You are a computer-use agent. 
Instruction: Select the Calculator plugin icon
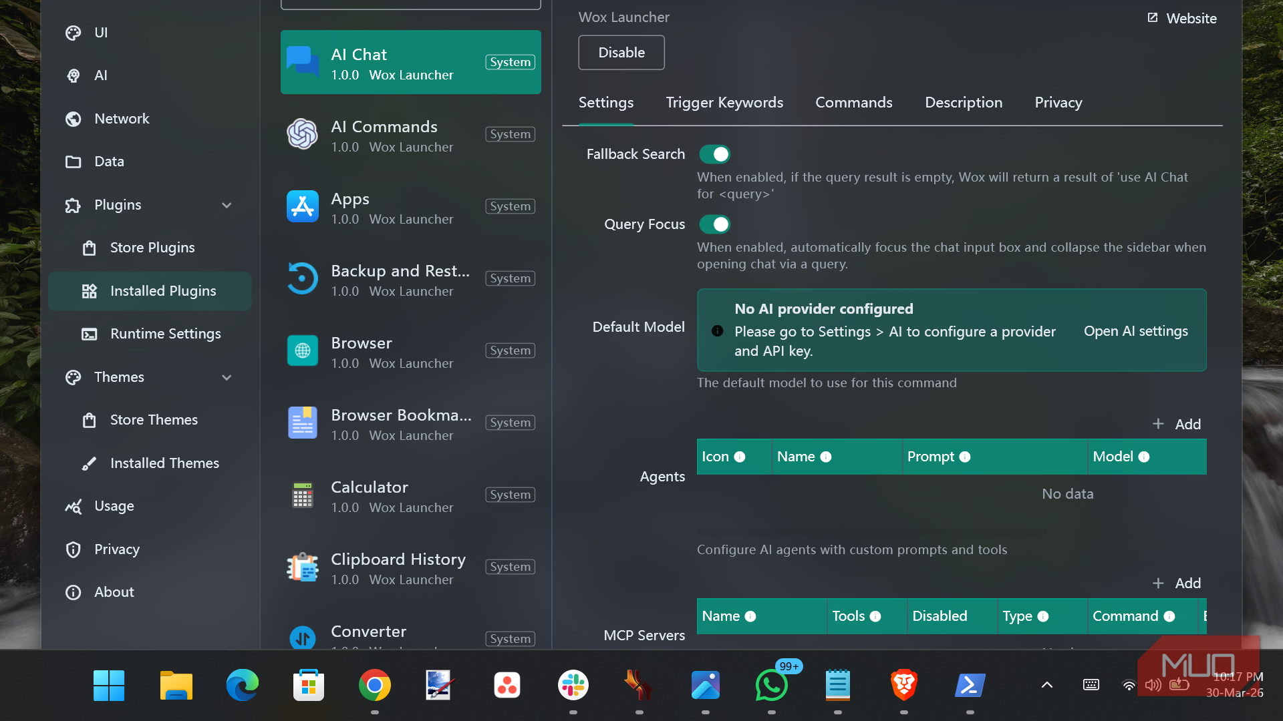(x=303, y=495)
